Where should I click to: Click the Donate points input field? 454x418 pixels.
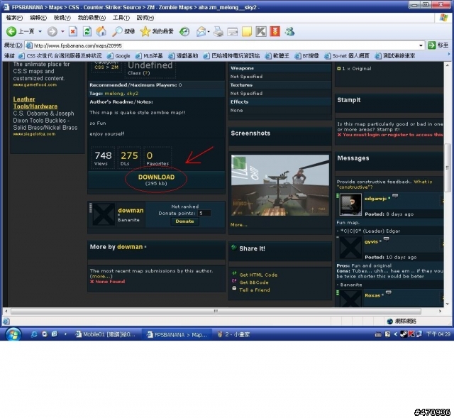(204, 213)
